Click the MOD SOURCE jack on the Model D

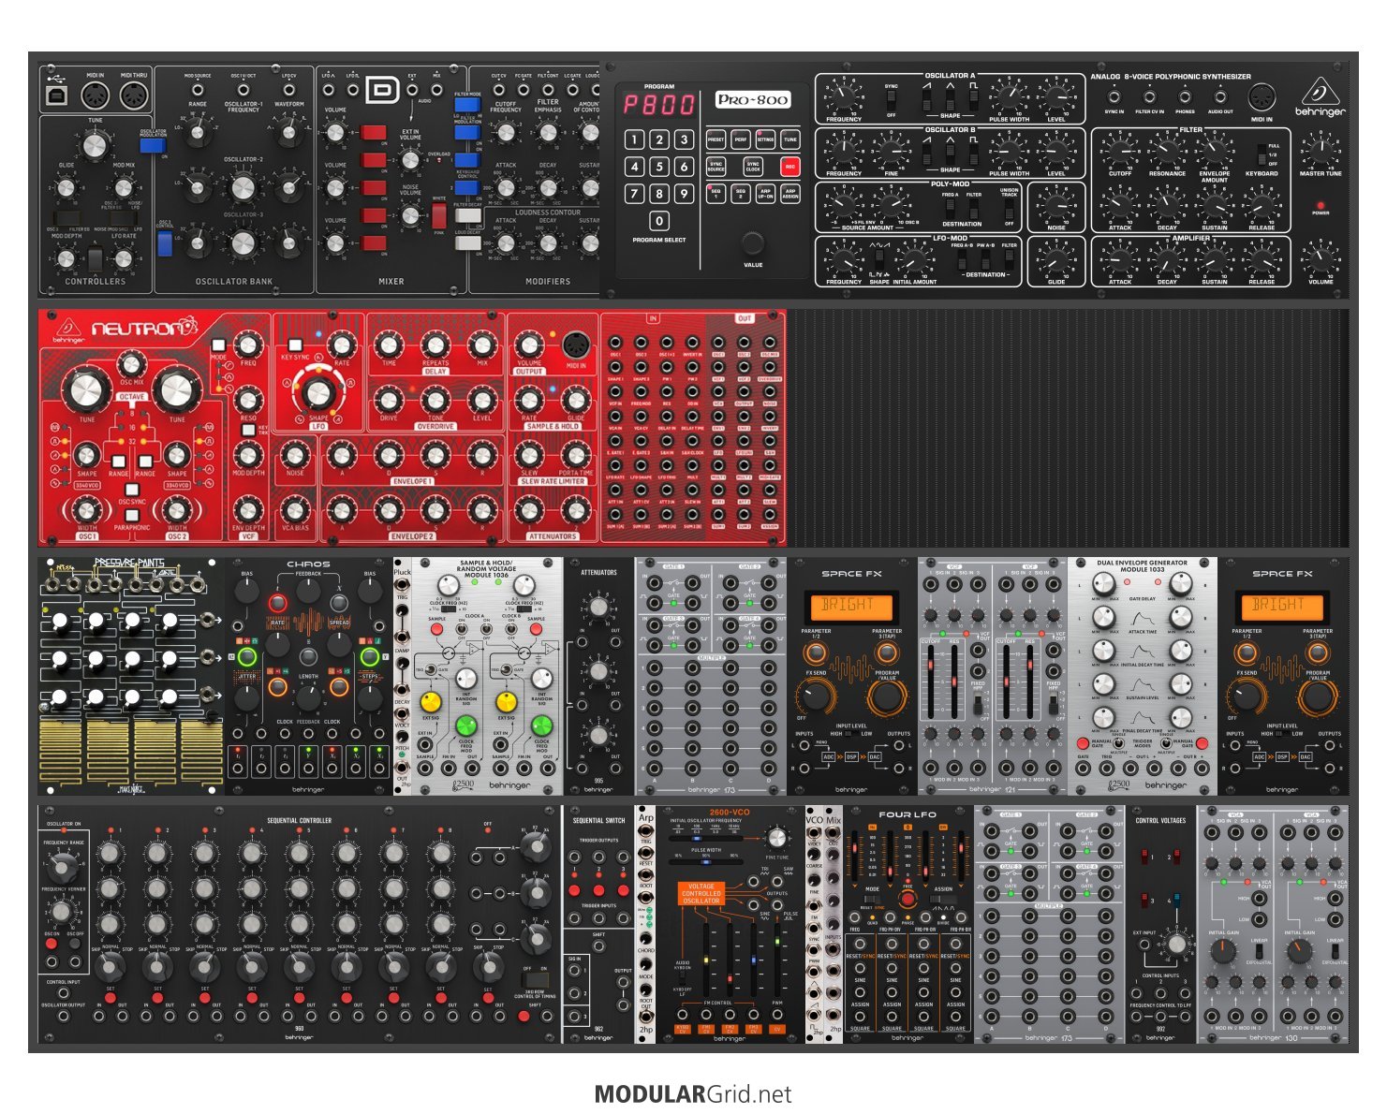(198, 90)
